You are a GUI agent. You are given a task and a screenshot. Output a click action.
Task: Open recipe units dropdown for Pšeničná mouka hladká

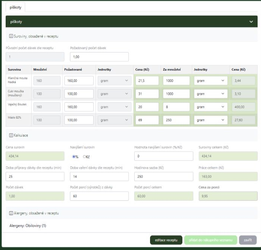pos(114,81)
